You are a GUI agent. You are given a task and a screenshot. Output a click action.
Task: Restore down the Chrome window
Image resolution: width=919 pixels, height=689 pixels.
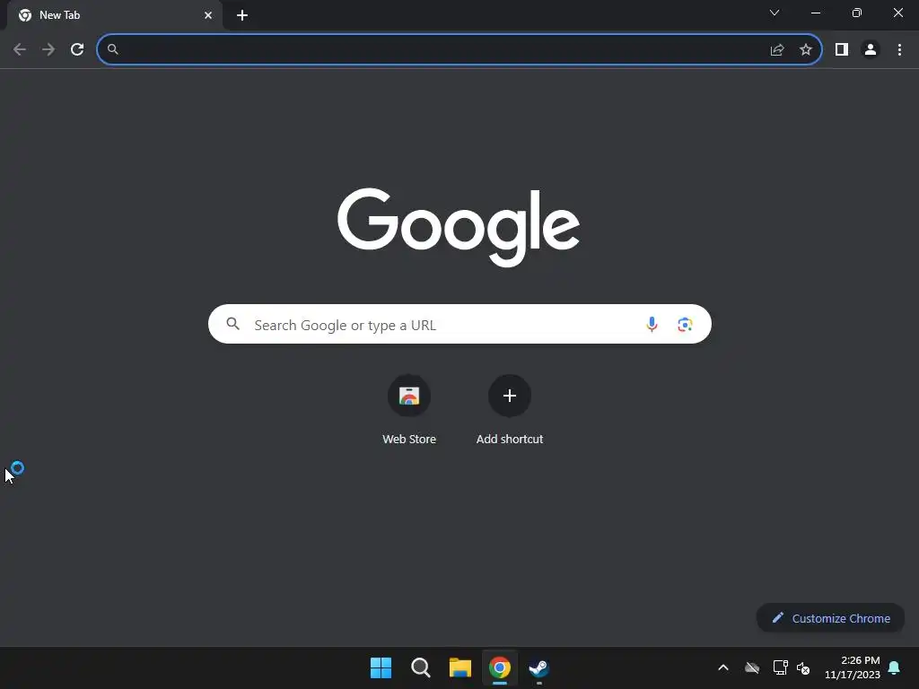[x=857, y=13]
